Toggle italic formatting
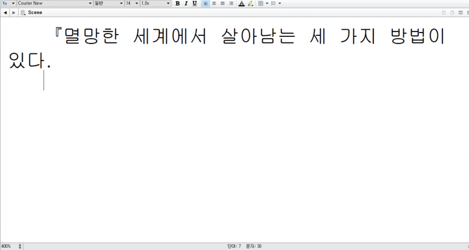This screenshot has height=250, width=469. (186, 4)
